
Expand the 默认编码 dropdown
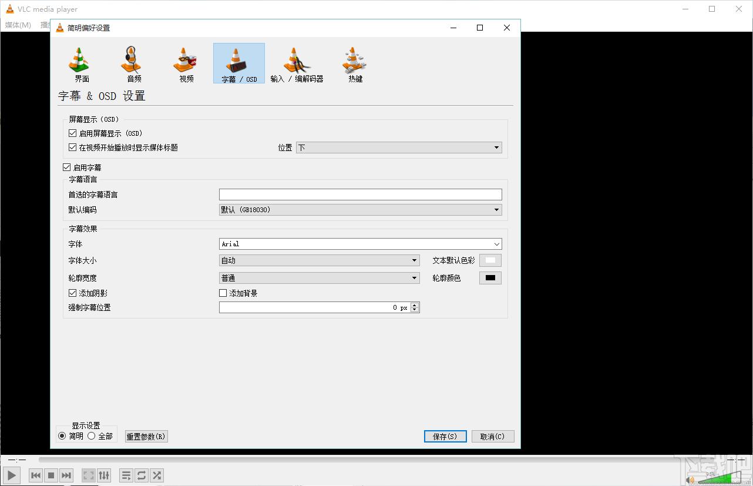pos(360,210)
